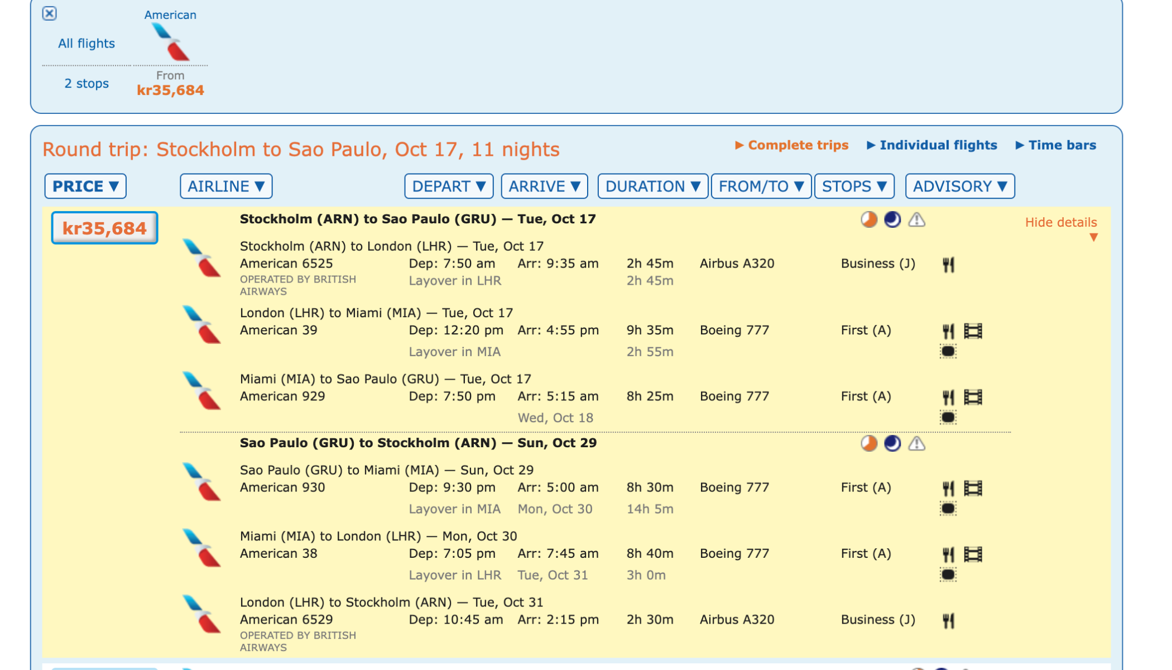The height and width of the screenshot is (670, 1172).
Task: Click the movie film icon for American 930
Action: click(973, 489)
